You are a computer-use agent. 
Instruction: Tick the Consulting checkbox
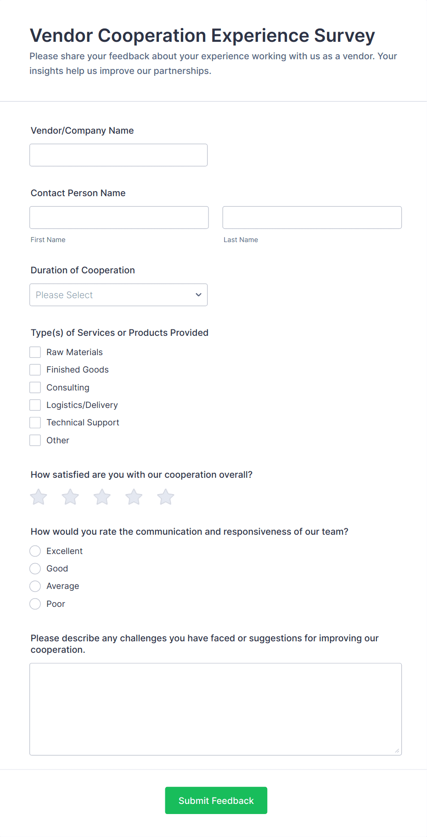35,388
